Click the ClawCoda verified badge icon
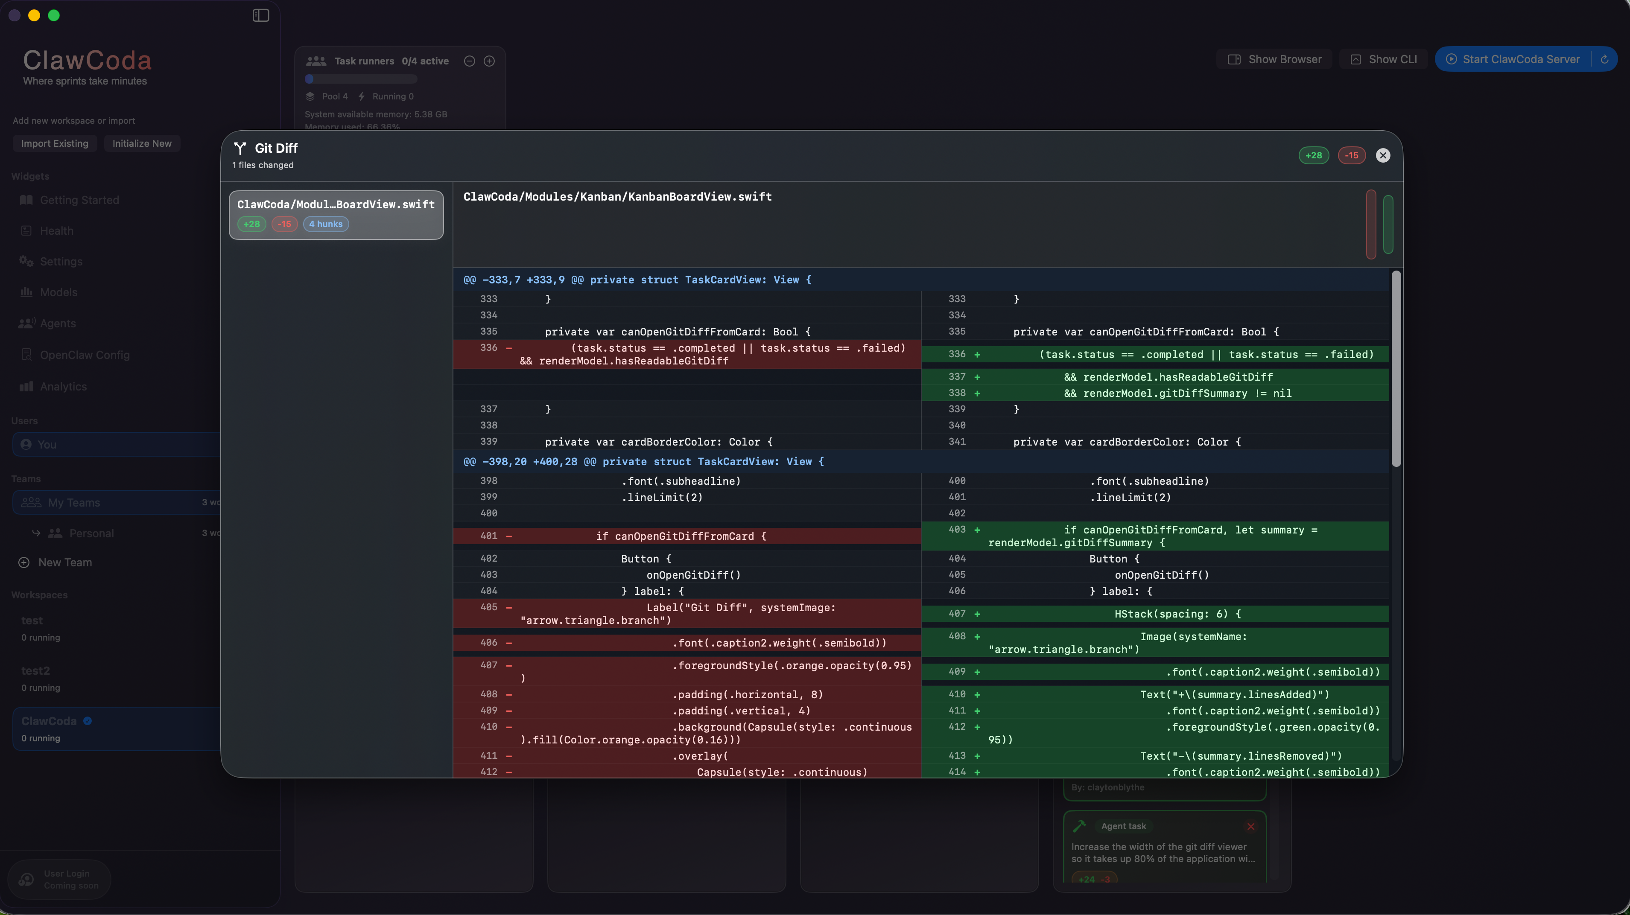 (88, 721)
